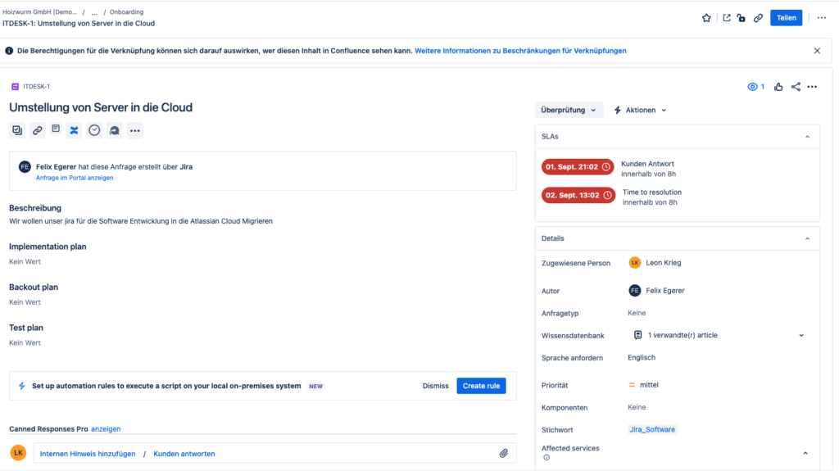
Task: Edit Komponenten value Keine
Action: pos(637,407)
